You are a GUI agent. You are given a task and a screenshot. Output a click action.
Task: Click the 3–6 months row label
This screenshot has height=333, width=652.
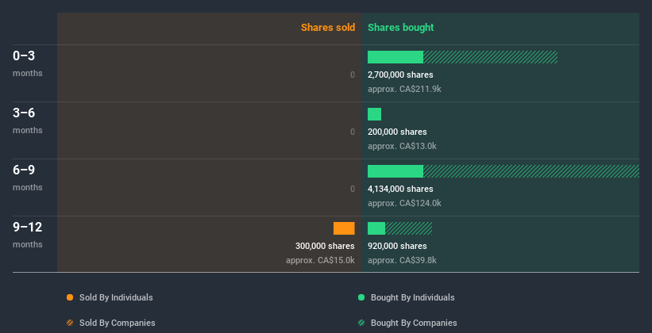[x=28, y=121]
